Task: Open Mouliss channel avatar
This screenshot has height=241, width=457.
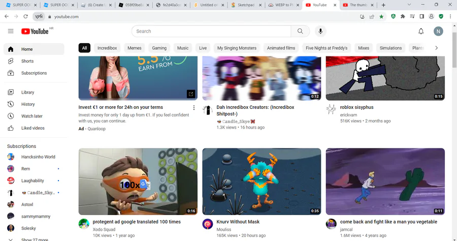Action: click(208, 224)
